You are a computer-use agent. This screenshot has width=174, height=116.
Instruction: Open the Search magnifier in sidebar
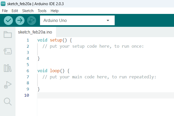tap(8, 102)
